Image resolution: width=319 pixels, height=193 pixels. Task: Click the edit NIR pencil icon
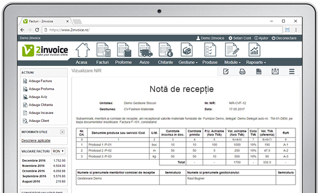(226, 72)
